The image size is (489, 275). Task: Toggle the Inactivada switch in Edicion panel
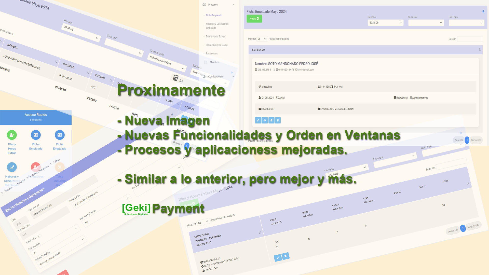(39, 237)
